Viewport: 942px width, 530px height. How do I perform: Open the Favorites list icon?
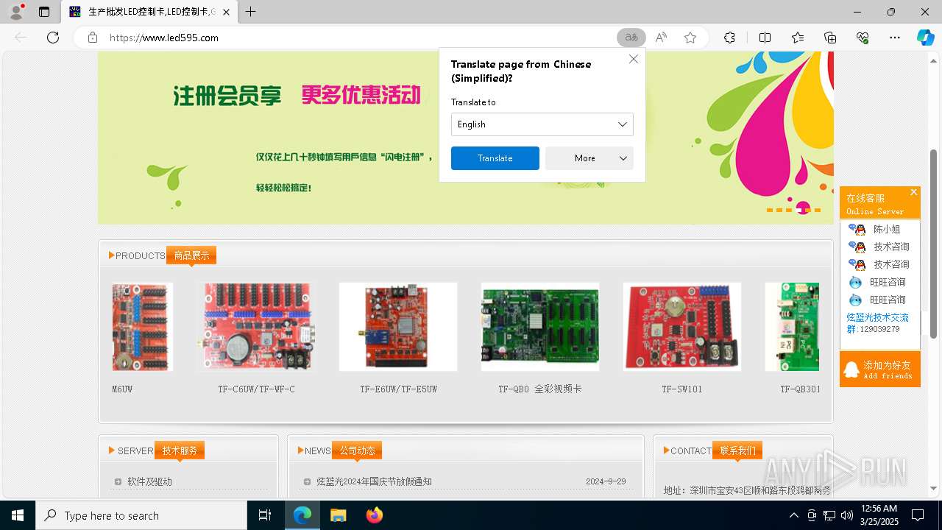(x=798, y=38)
